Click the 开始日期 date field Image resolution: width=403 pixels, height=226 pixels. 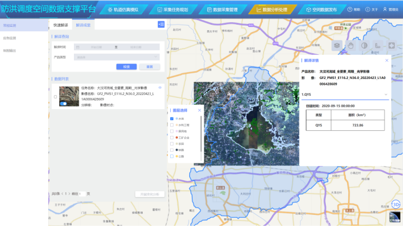coord(96,48)
